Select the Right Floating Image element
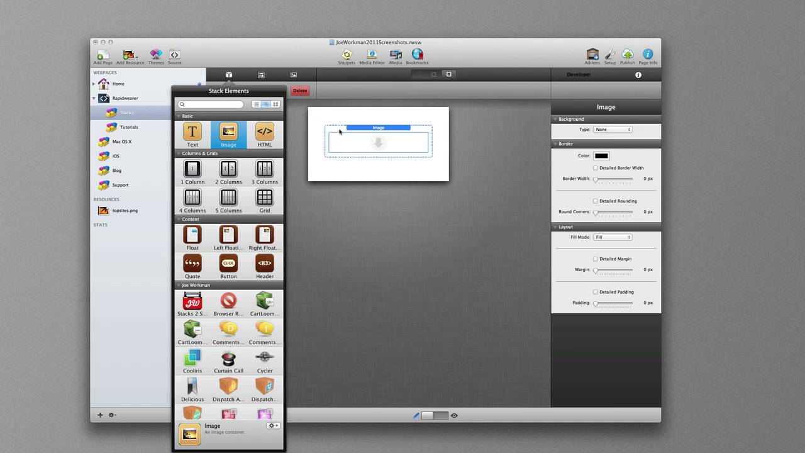The image size is (805, 453). (x=265, y=238)
